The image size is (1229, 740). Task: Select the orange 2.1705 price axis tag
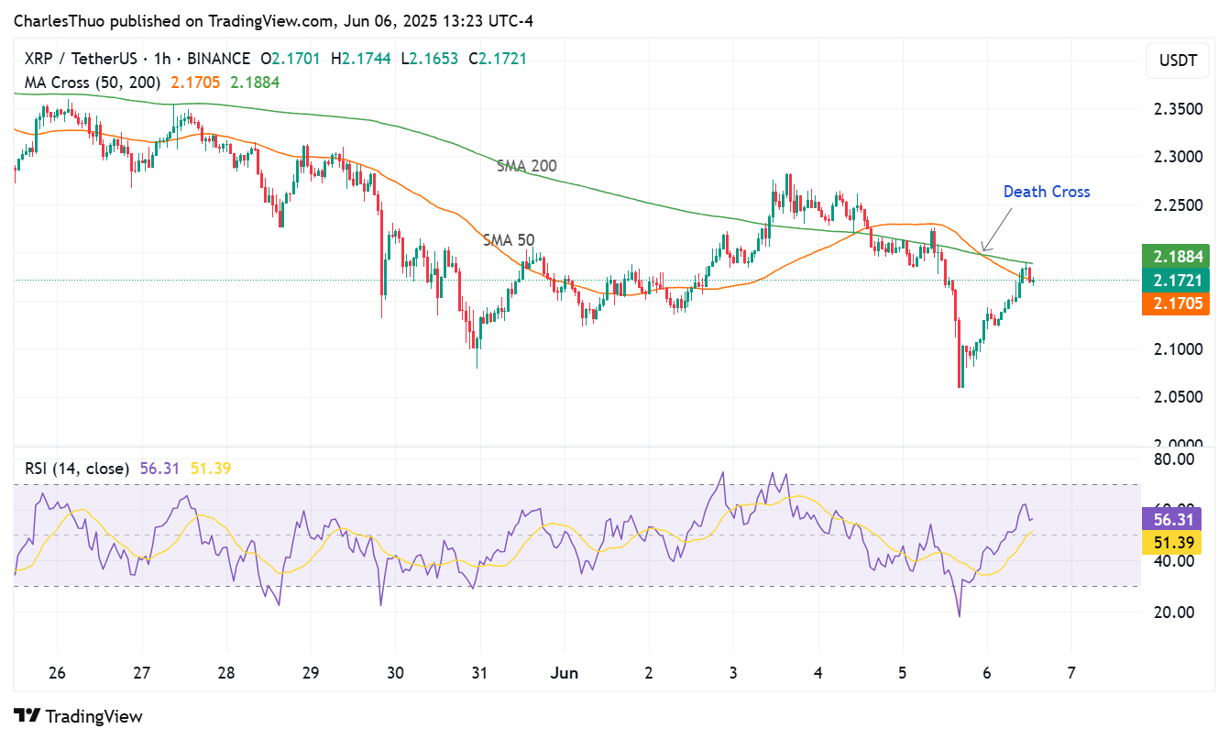click(1175, 304)
